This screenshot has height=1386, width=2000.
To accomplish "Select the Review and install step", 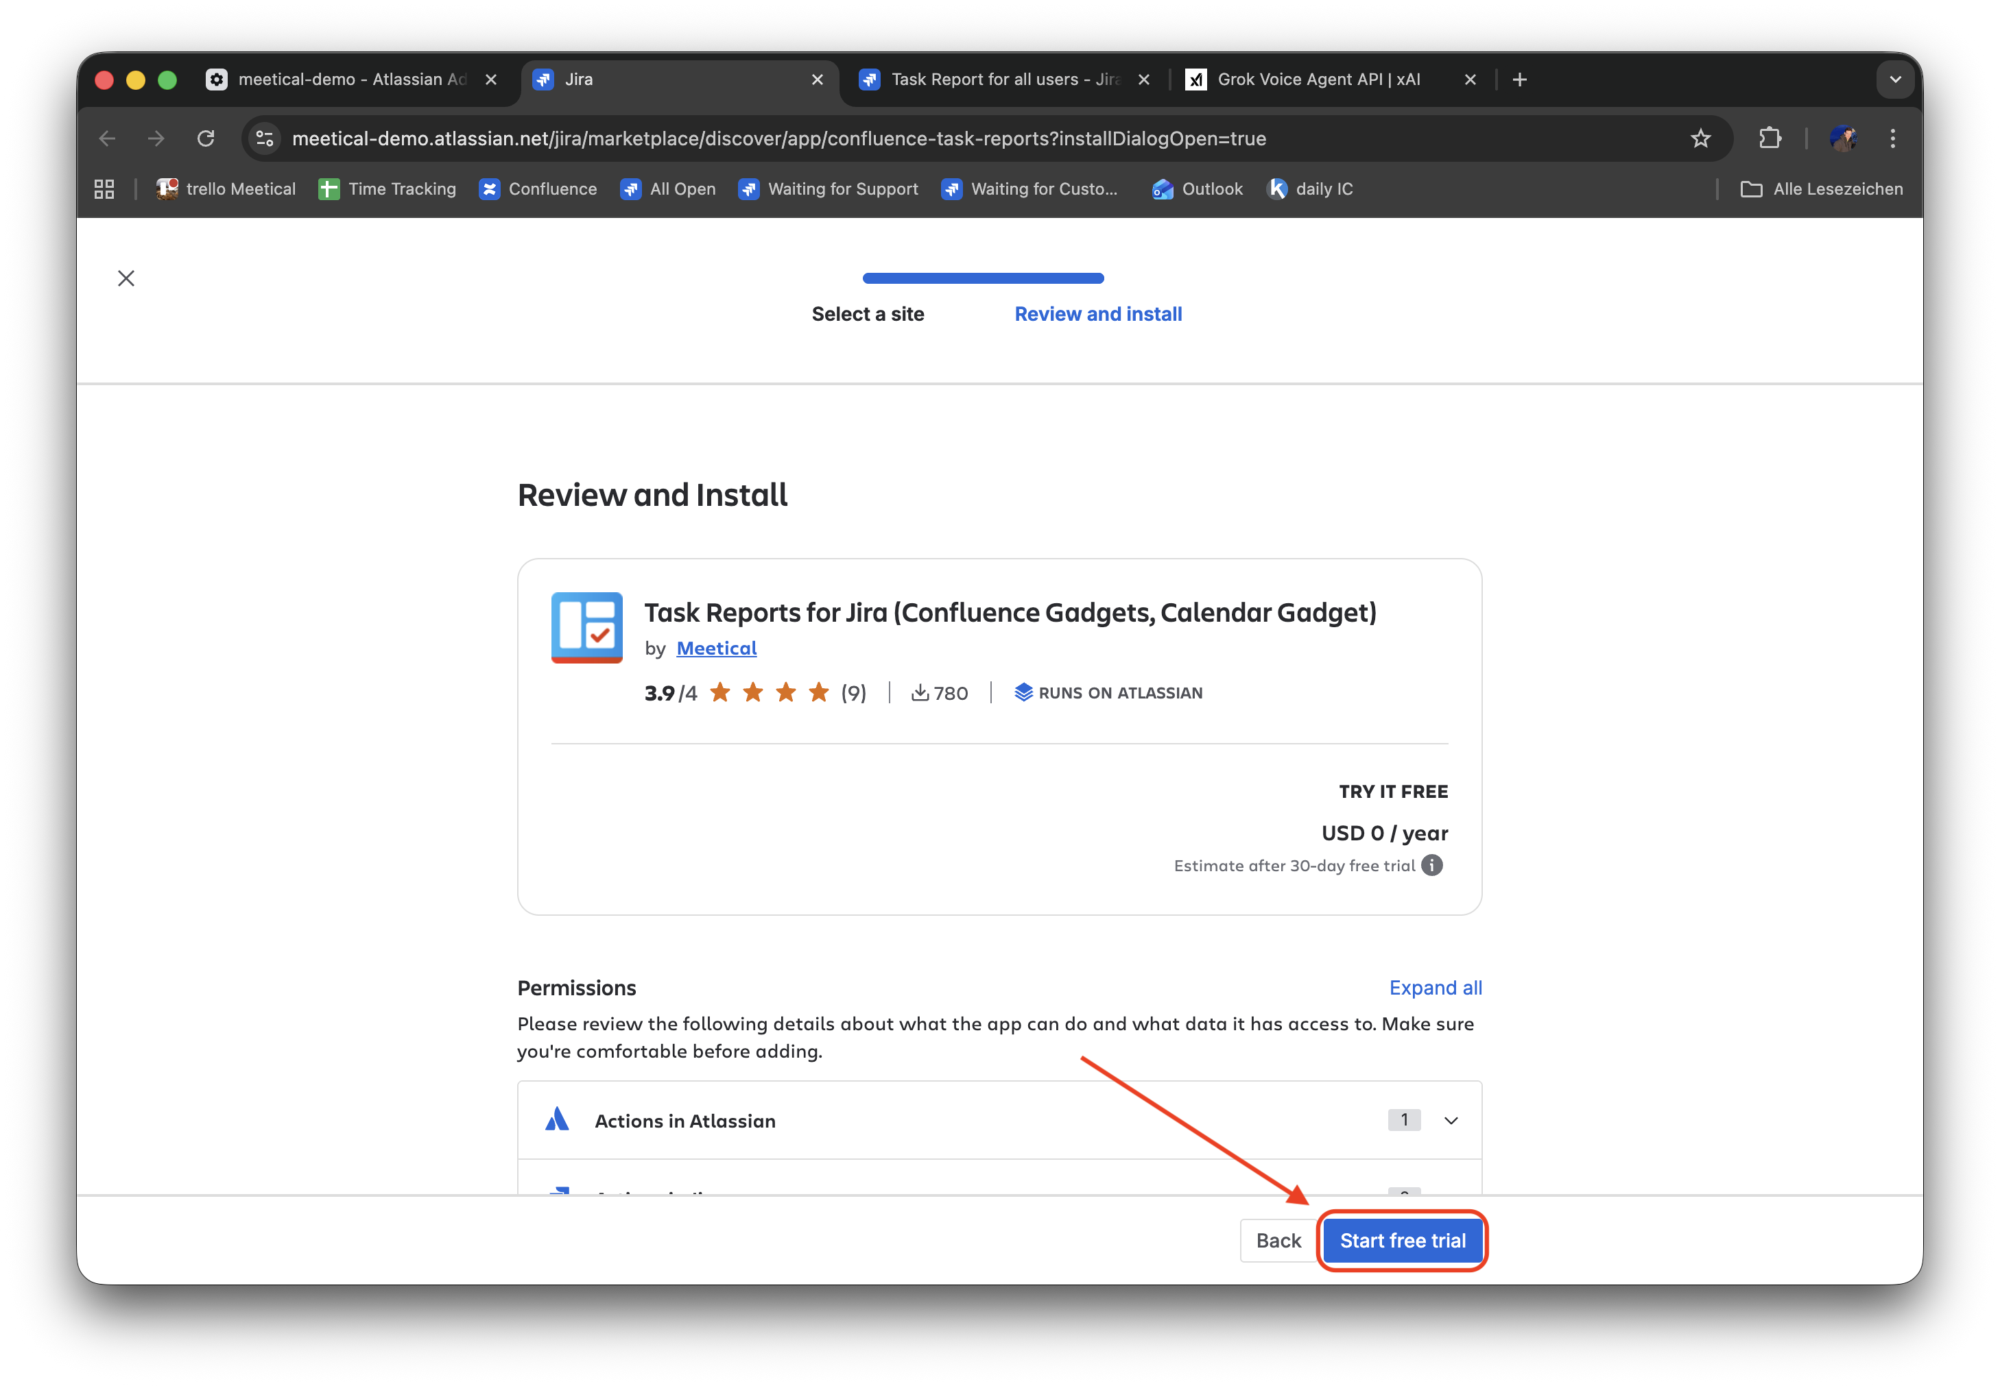I will coord(1098,313).
